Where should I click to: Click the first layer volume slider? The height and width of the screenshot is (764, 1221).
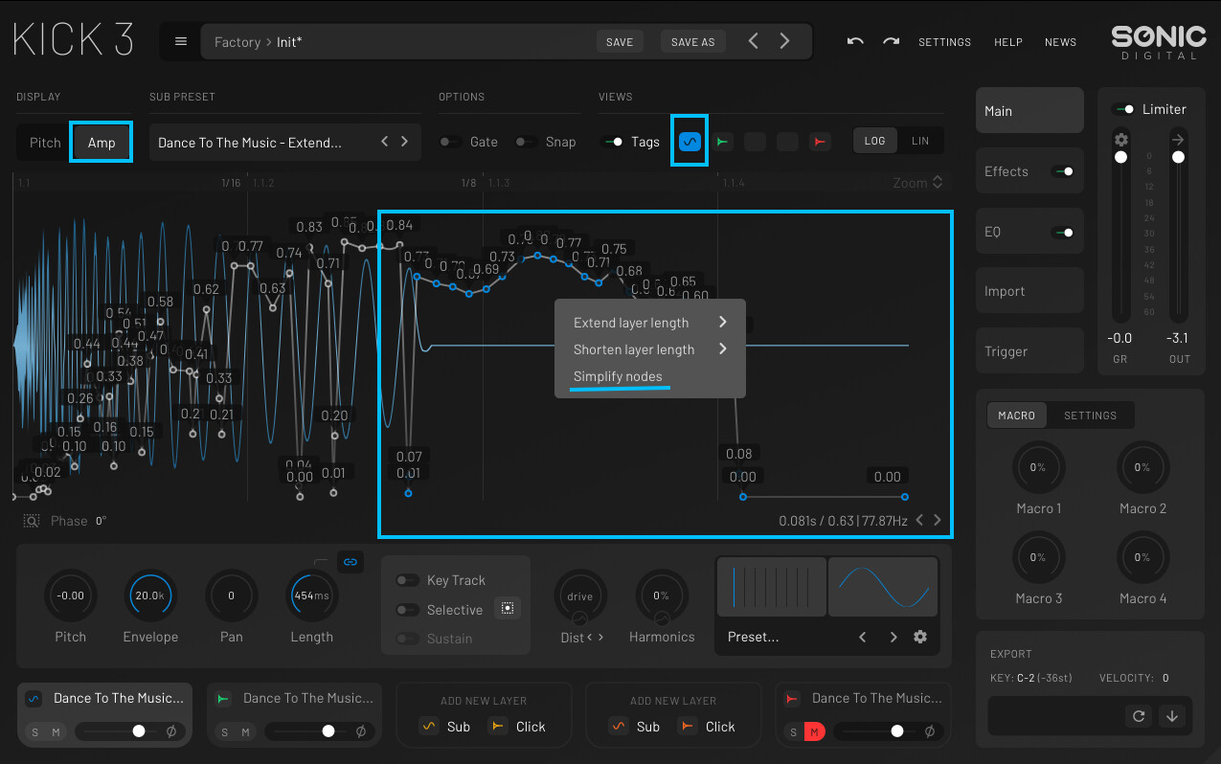117,731
